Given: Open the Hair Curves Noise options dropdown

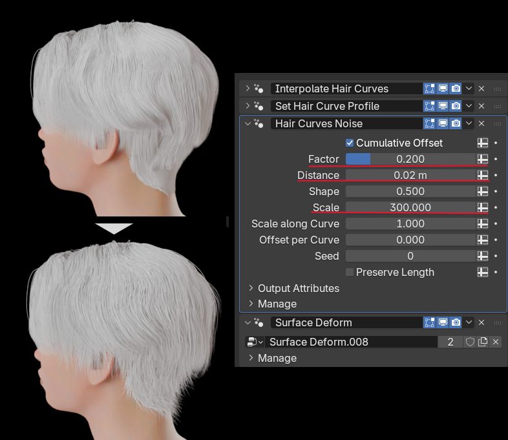Looking at the screenshot, I should pos(469,123).
